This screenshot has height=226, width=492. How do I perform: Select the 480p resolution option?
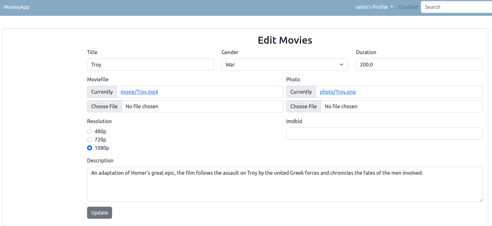point(90,131)
